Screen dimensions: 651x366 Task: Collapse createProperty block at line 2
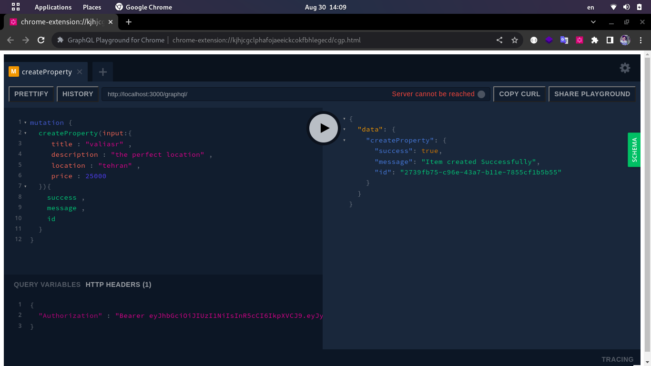point(25,133)
